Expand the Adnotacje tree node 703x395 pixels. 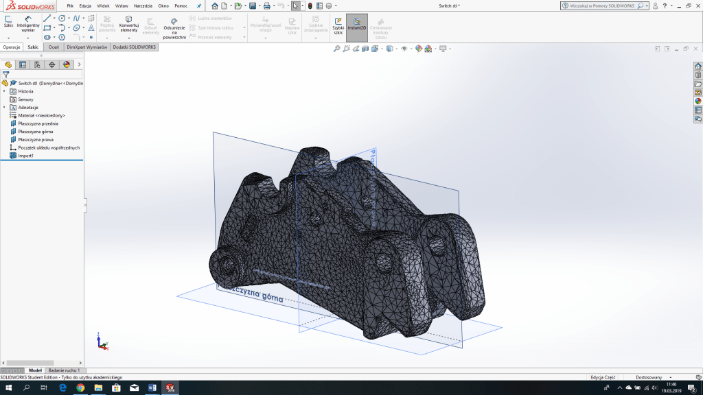[4, 108]
